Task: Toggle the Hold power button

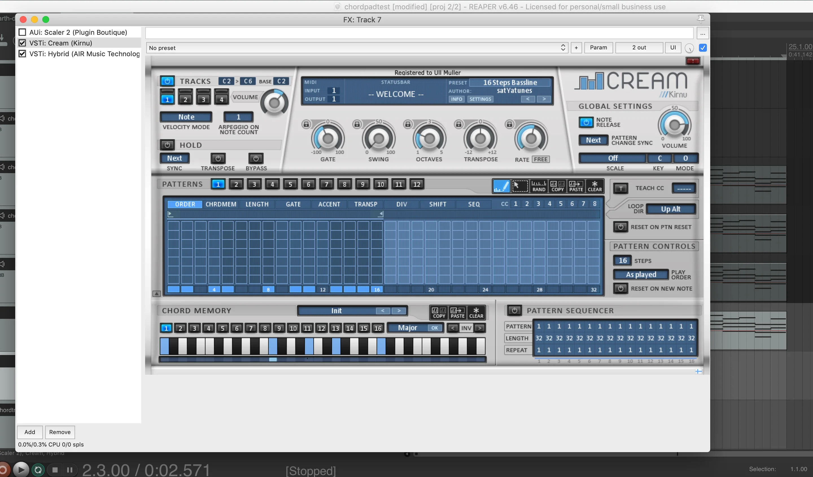Action: [167, 145]
